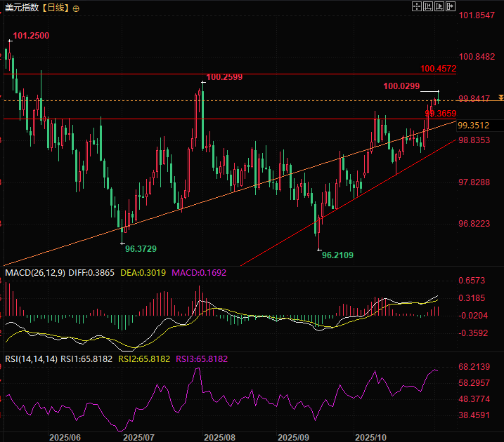Click the circled plus icon beside 日线
This screenshot has width=504, height=442.
click(x=76, y=8)
